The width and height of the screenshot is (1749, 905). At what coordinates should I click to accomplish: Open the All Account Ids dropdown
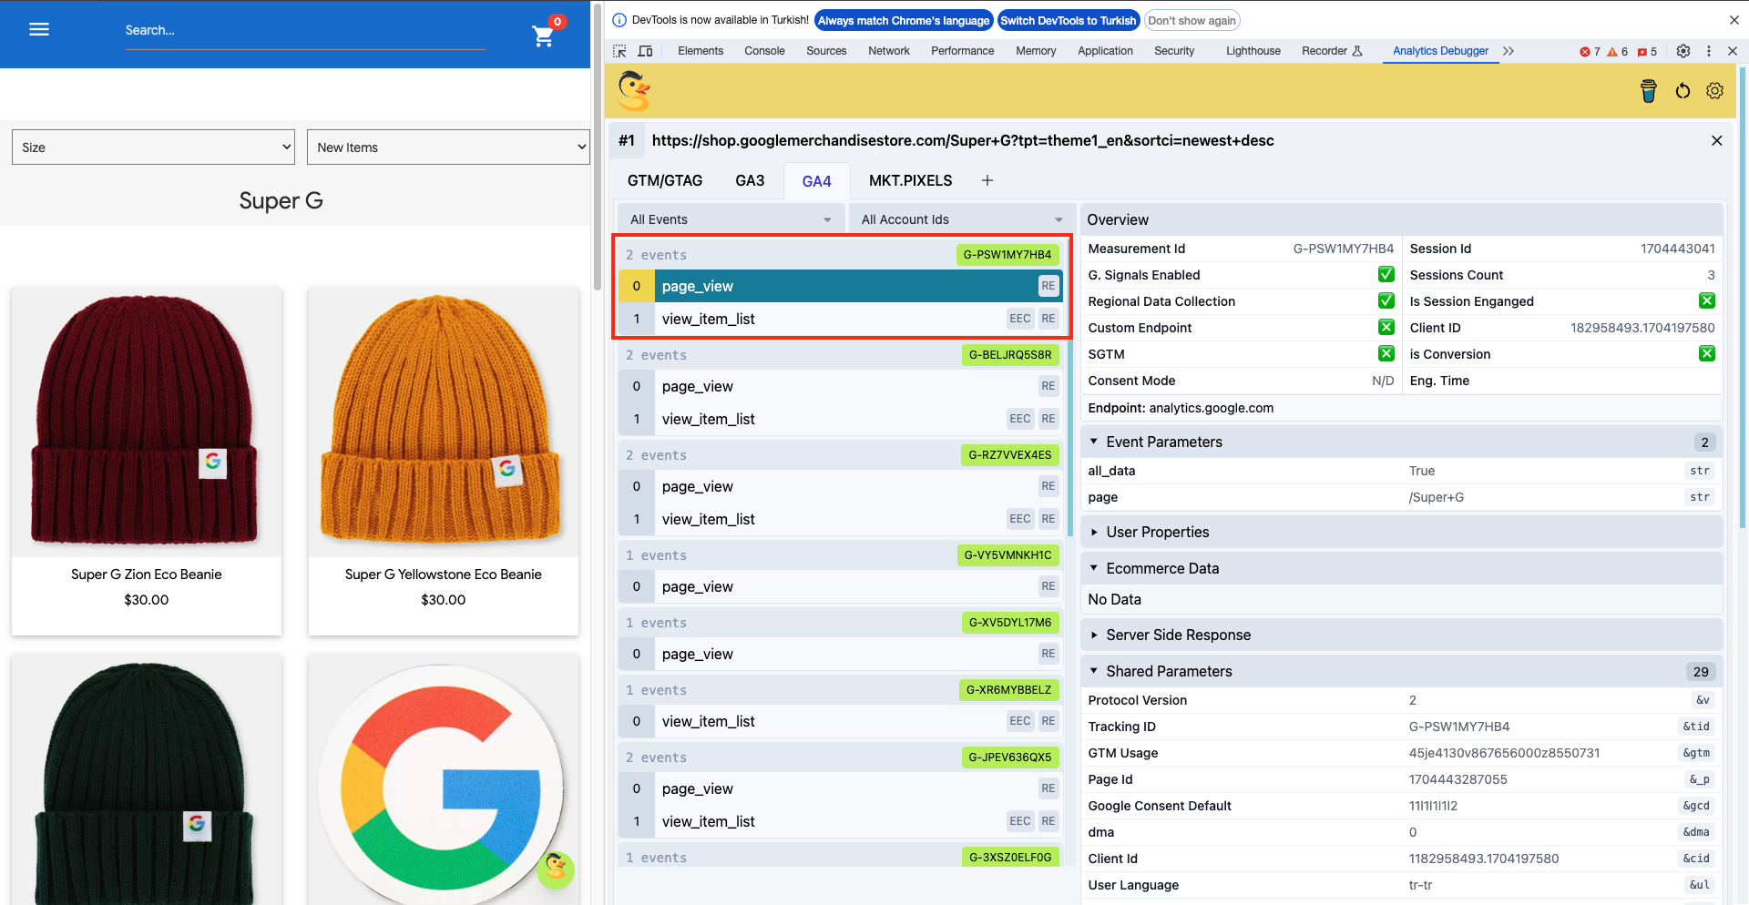click(961, 219)
